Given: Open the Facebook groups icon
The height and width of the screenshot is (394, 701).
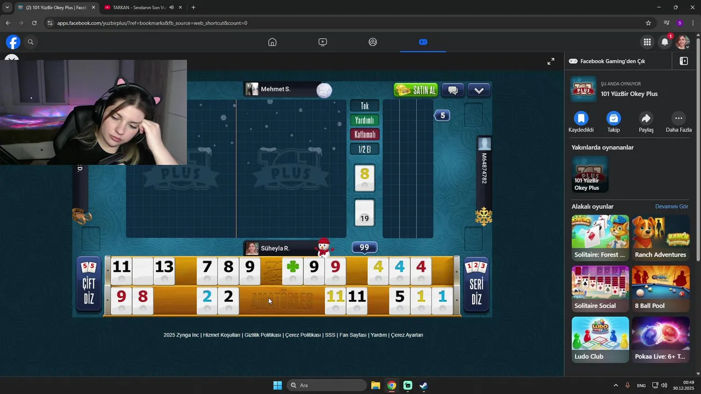Looking at the screenshot, I should (373, 42).
